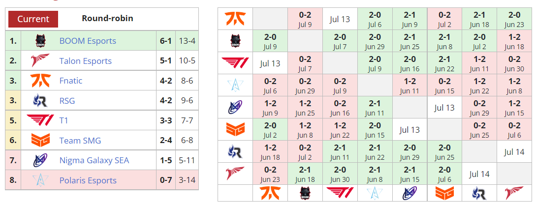The height and width of the screenshot is (205, 536).
Task: Click the Polaris logo in the crosstable's left column
Action: point(235,85)
